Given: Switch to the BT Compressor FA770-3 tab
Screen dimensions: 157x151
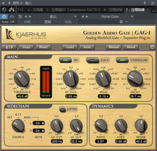Looking at the screenshot, I should click(x=73, y=10).
